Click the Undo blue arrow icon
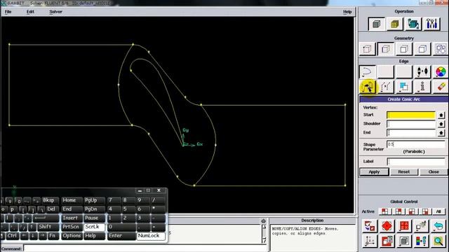The width and height of the screenshot is (449, 252). 438,226
